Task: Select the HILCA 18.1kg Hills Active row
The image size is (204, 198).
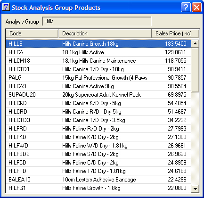Action: click(x=98, y=52)
